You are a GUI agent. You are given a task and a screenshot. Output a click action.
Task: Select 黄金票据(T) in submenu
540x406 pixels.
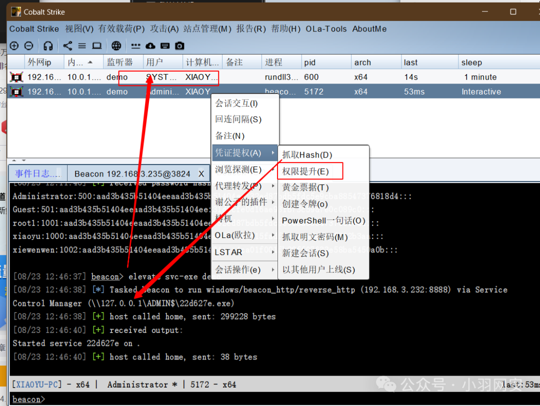[x=323, y=187]
